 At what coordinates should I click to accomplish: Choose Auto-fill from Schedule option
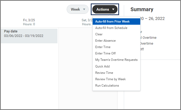[x=111, y=28]
